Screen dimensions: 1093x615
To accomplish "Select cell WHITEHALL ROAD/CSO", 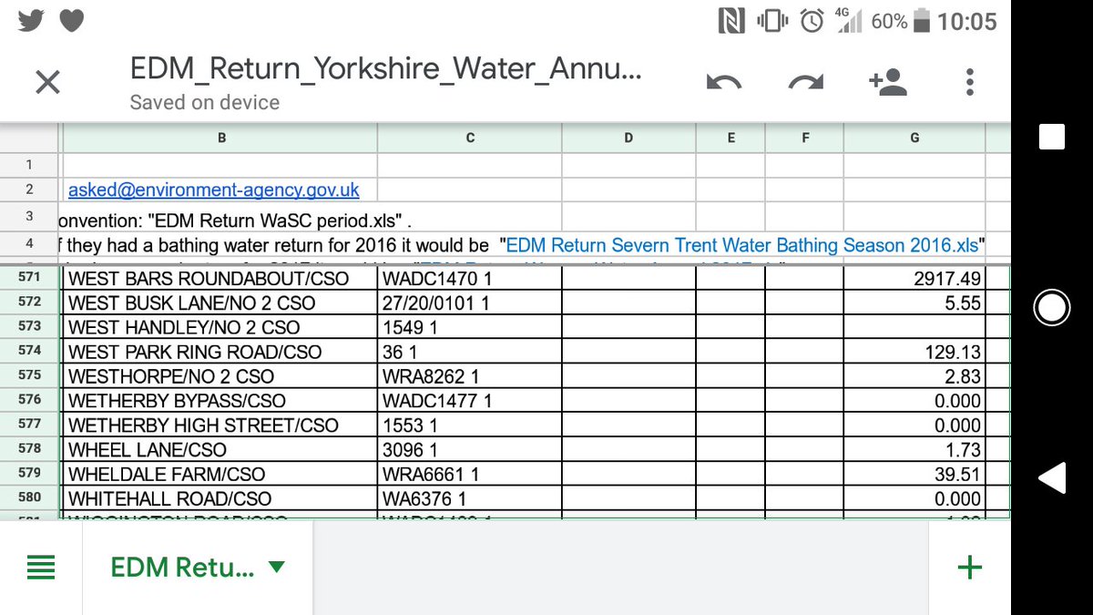I will click(x=220, y=499).
